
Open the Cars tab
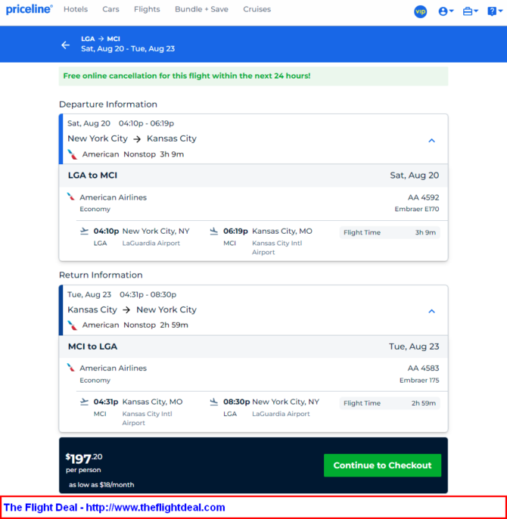point(110,9)
